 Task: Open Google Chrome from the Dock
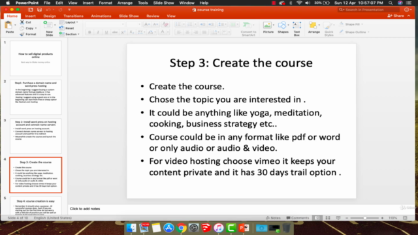click(x=182, y=228)
